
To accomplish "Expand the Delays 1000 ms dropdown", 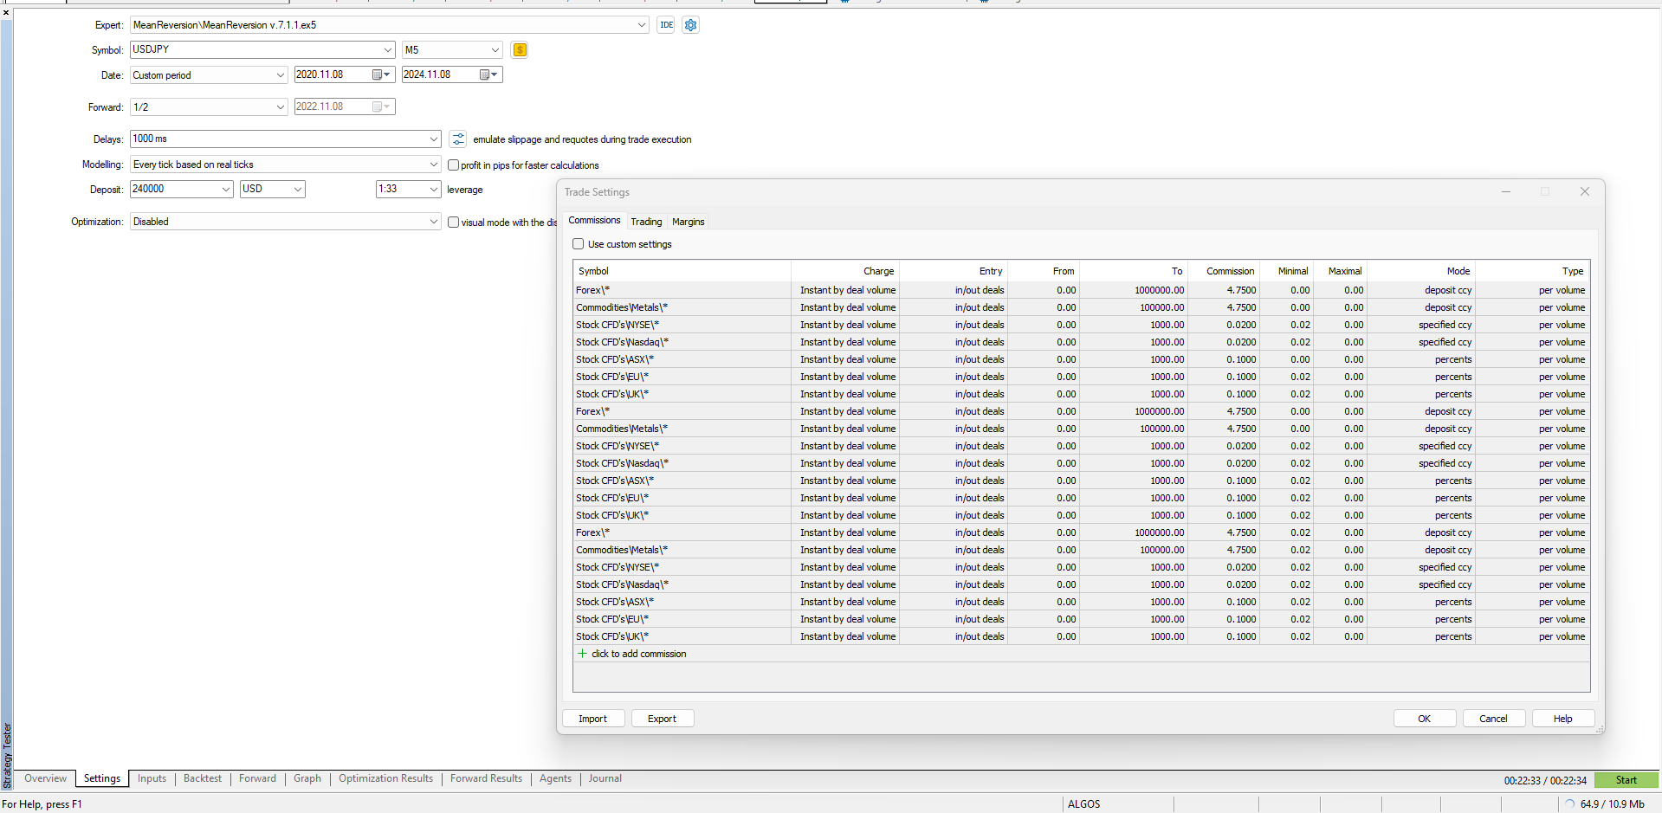I will (x=433, y=139).
